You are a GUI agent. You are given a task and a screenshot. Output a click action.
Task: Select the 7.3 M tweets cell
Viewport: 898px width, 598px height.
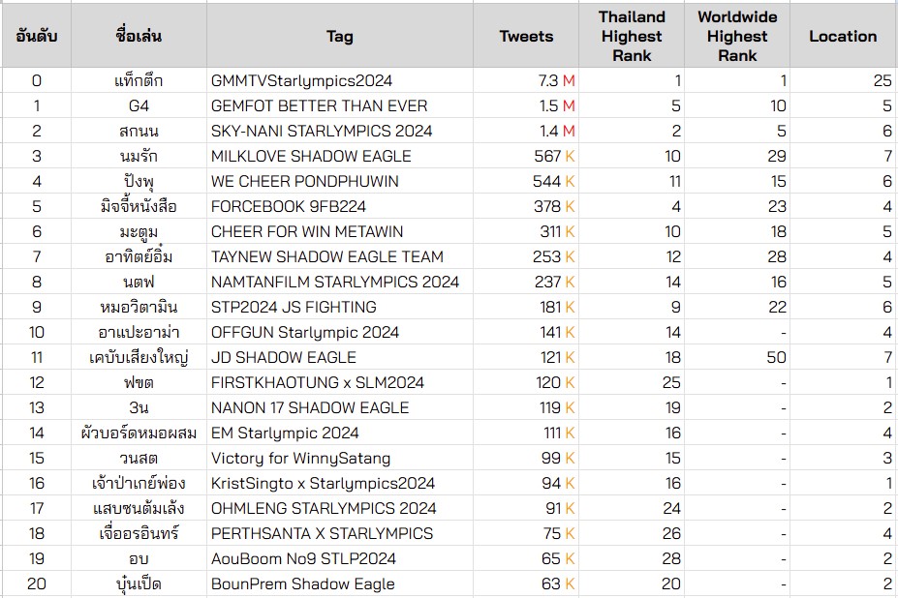click(x=526, y=80)
